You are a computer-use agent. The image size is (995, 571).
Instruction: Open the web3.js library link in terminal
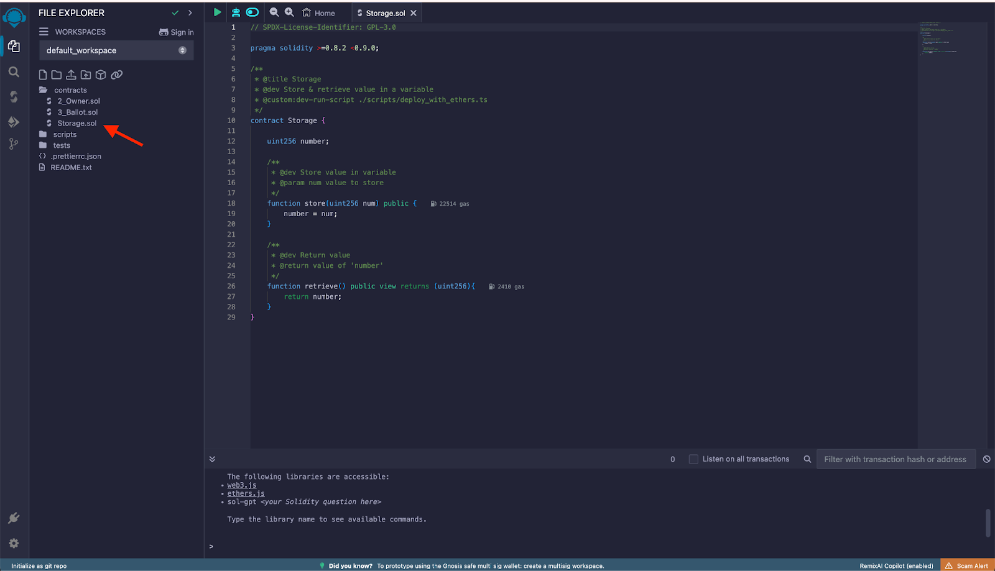pos(241,485)
